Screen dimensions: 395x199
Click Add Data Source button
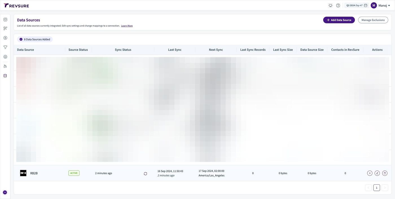click(339, 20)
